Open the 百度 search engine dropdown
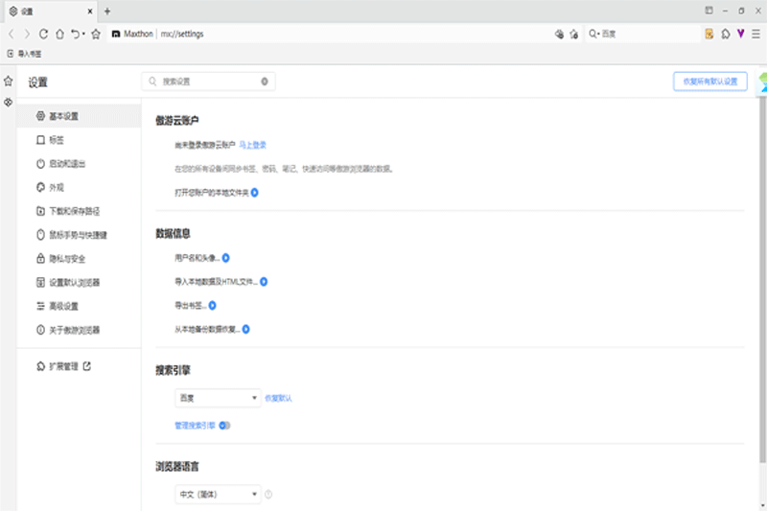The width and height of the screenshot is (767, 511). pyautogui.click(x=218, y=398)
